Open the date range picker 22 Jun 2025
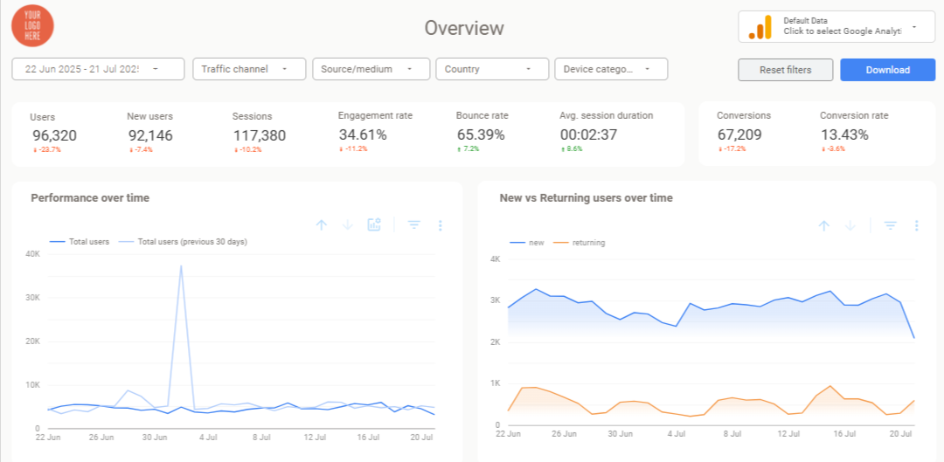The height and width of the screenshot is (462, 944). pos(98,69)
